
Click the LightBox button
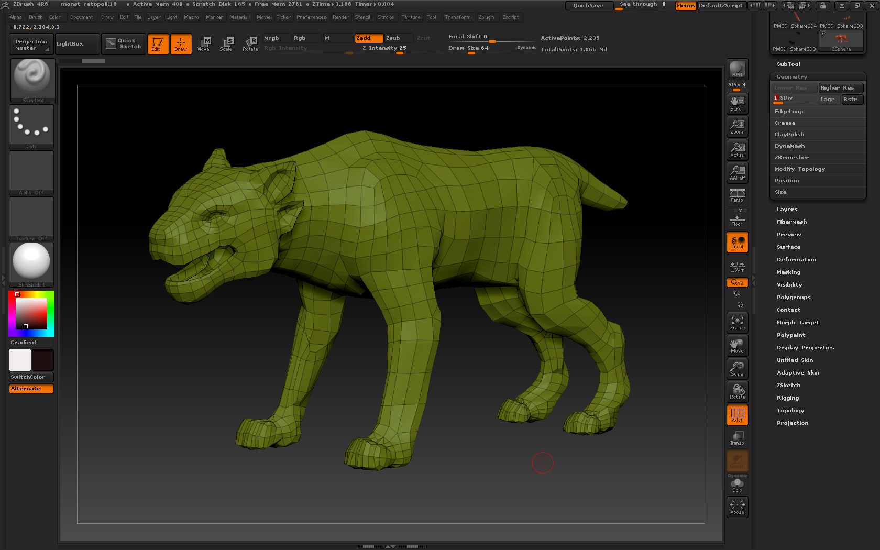78,44
